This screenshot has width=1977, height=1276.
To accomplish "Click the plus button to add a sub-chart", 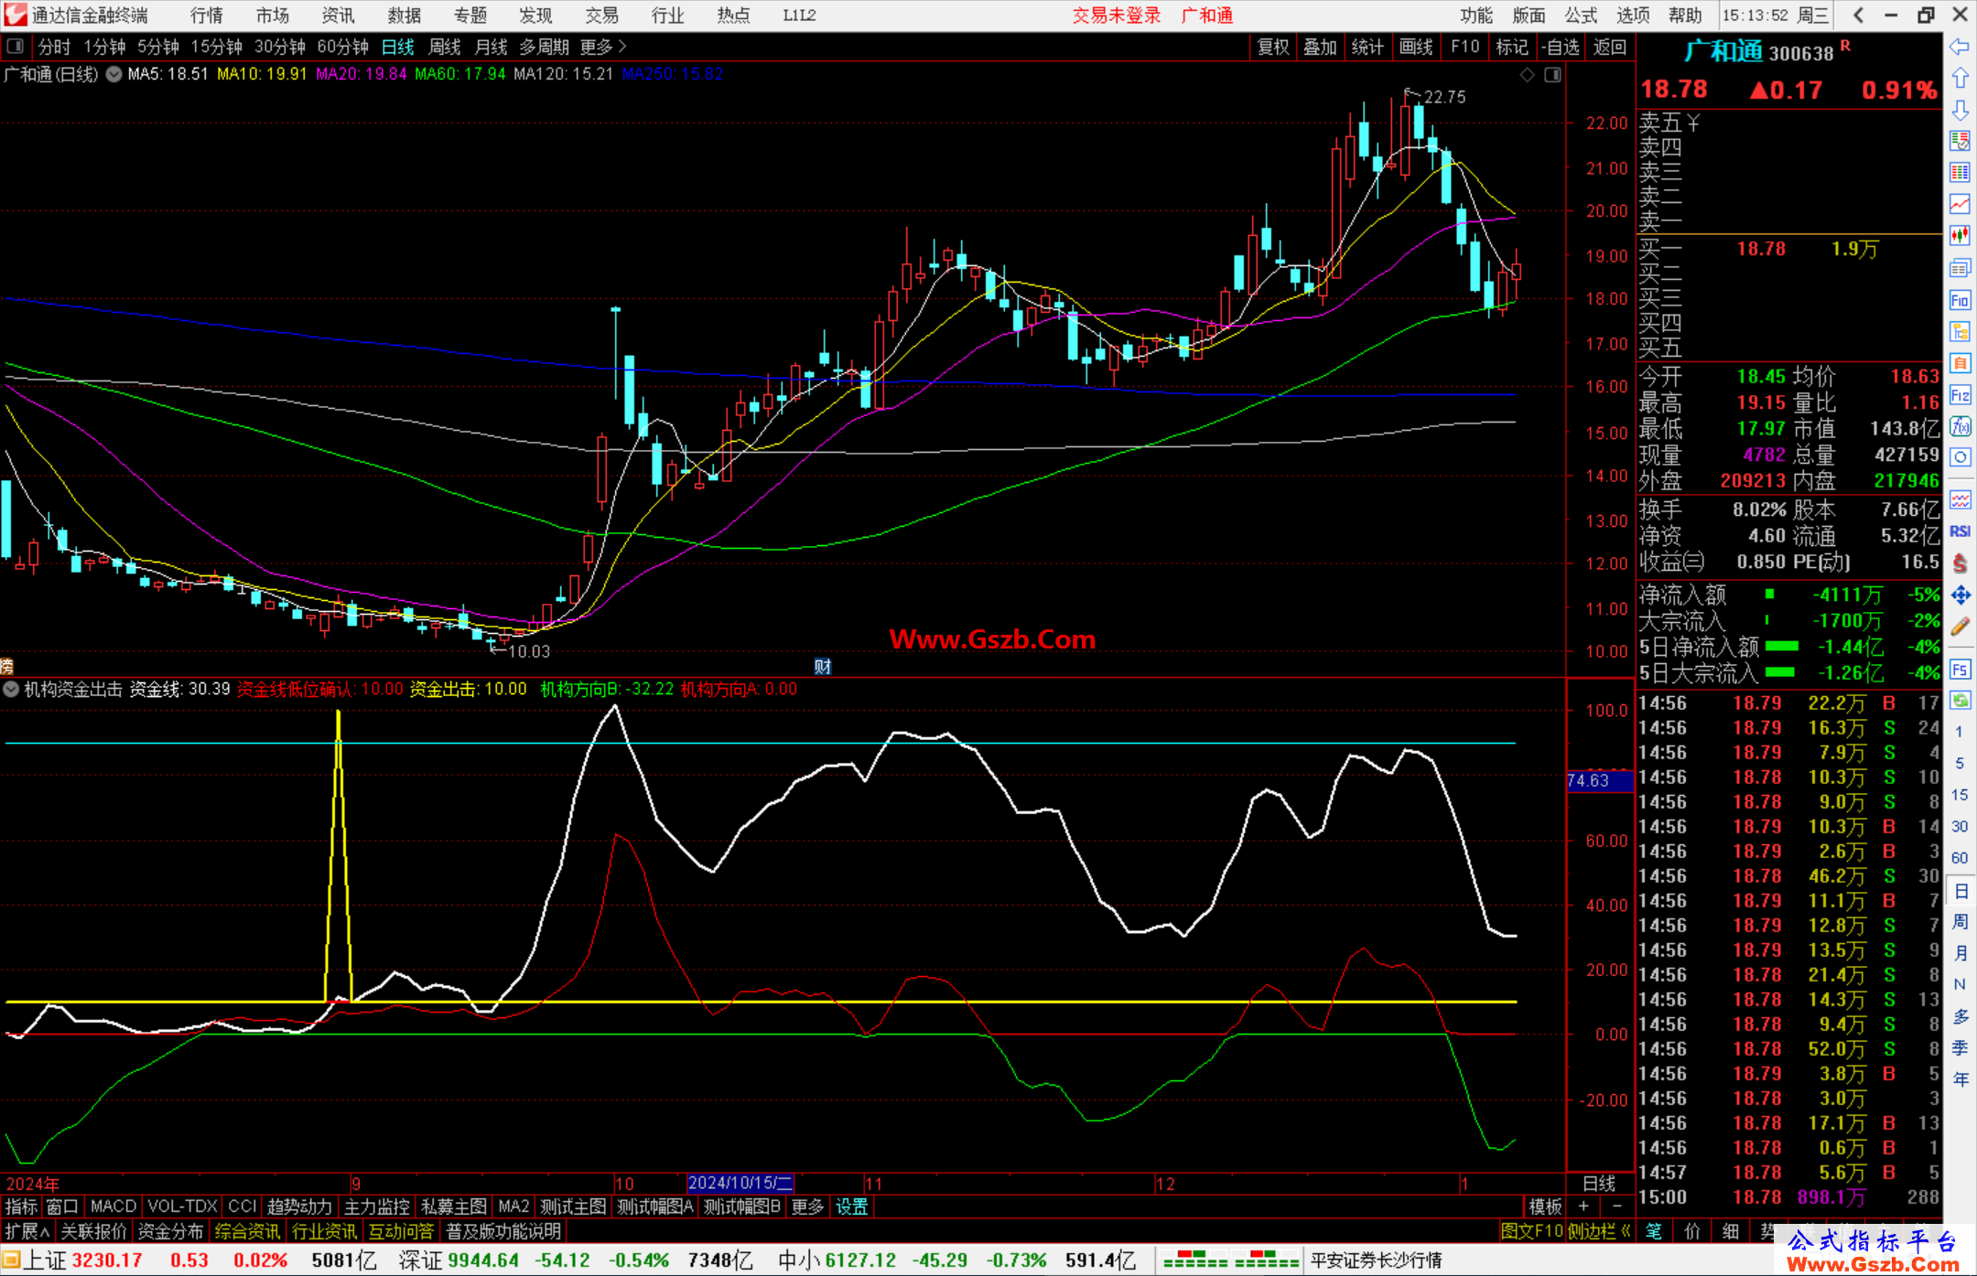I will click(x=1583, y=1206).
